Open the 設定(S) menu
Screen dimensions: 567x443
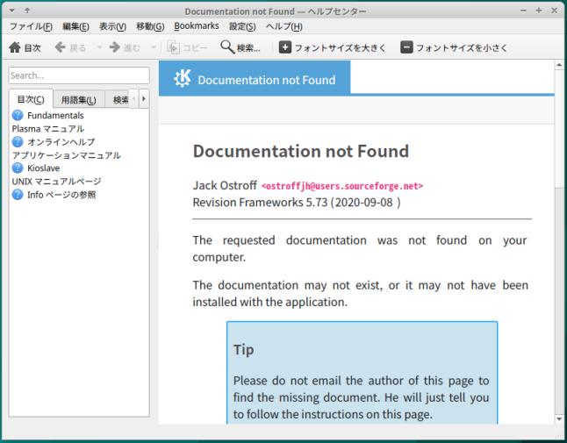242,26
